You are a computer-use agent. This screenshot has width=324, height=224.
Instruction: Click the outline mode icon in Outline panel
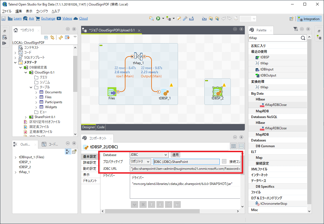click(68, 152)
